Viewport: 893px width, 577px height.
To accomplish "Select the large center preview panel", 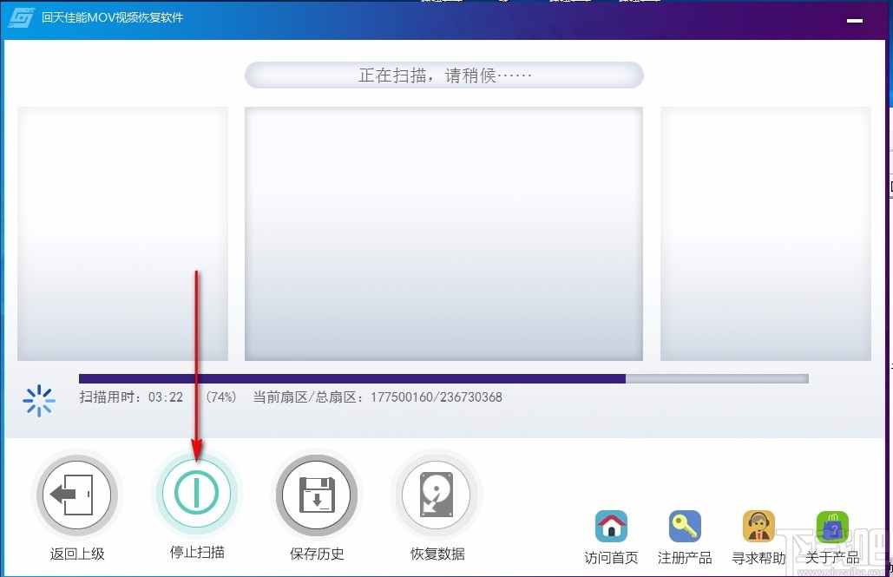I will coord(443,233).
